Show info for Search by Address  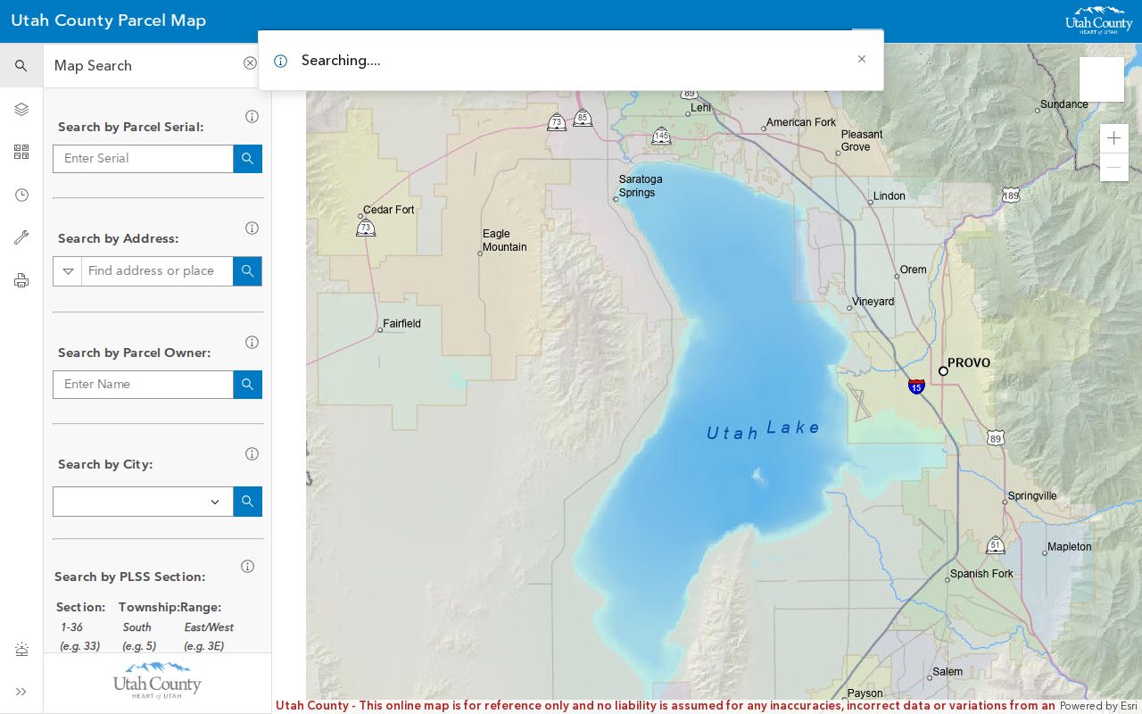point(252,228)
